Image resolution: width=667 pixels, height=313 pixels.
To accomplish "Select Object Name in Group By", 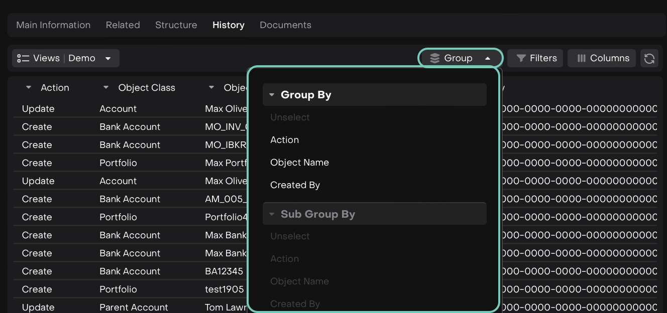I will pos(299,163).
